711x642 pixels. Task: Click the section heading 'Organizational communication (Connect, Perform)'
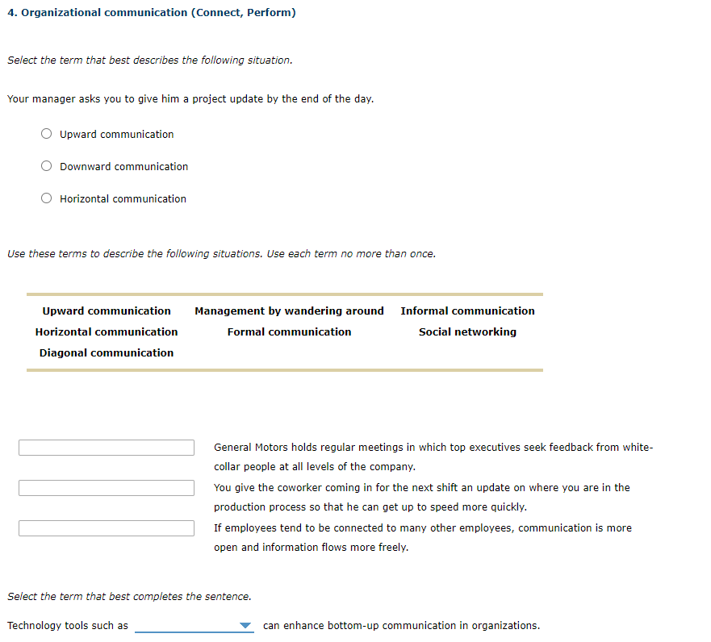click(x=152, y=12)
